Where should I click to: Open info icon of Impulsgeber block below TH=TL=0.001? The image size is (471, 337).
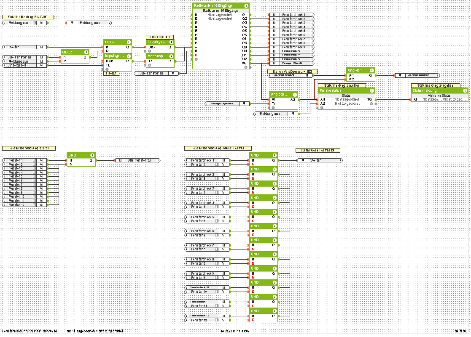point(171,42)
